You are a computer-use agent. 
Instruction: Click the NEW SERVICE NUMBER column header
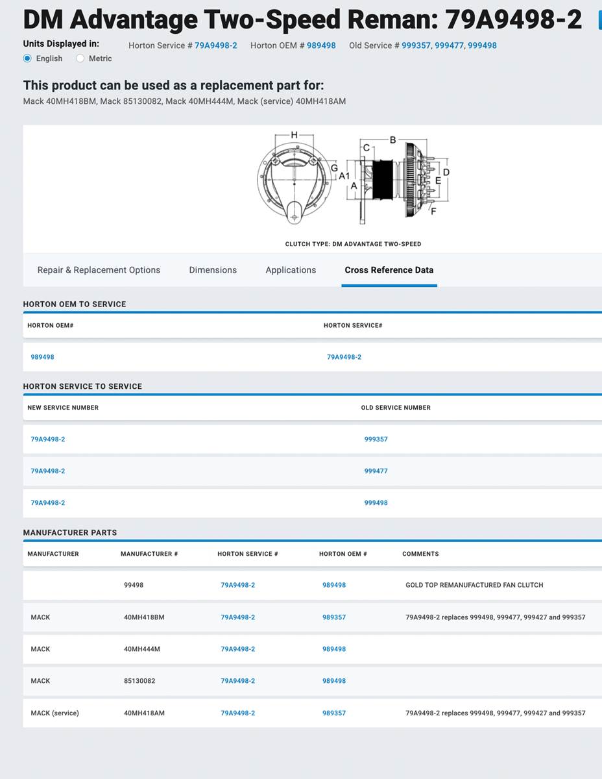coord(63,408)
